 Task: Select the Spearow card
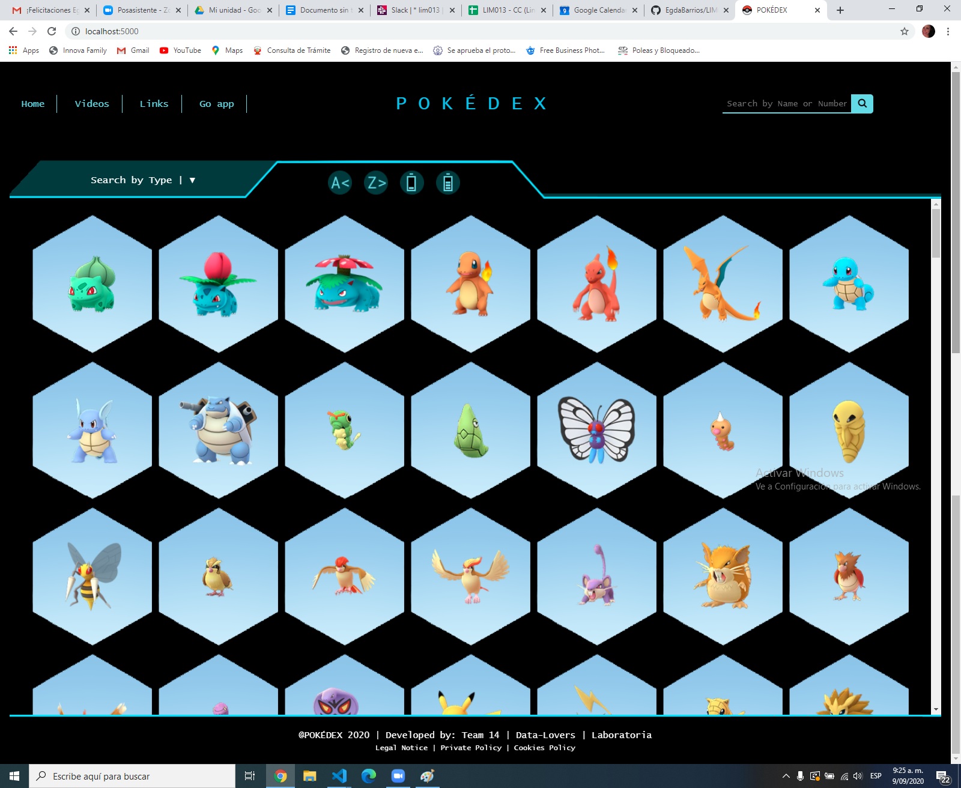(x=849, y=577)
